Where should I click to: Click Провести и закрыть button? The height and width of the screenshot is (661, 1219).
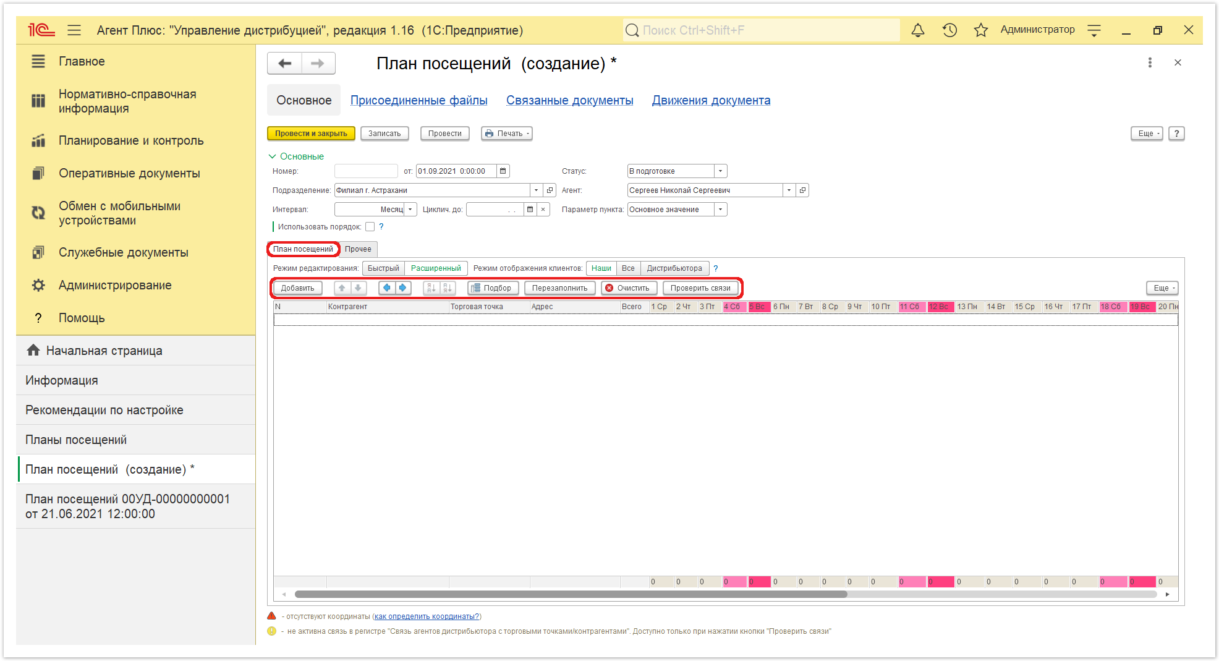coord(311,134)
